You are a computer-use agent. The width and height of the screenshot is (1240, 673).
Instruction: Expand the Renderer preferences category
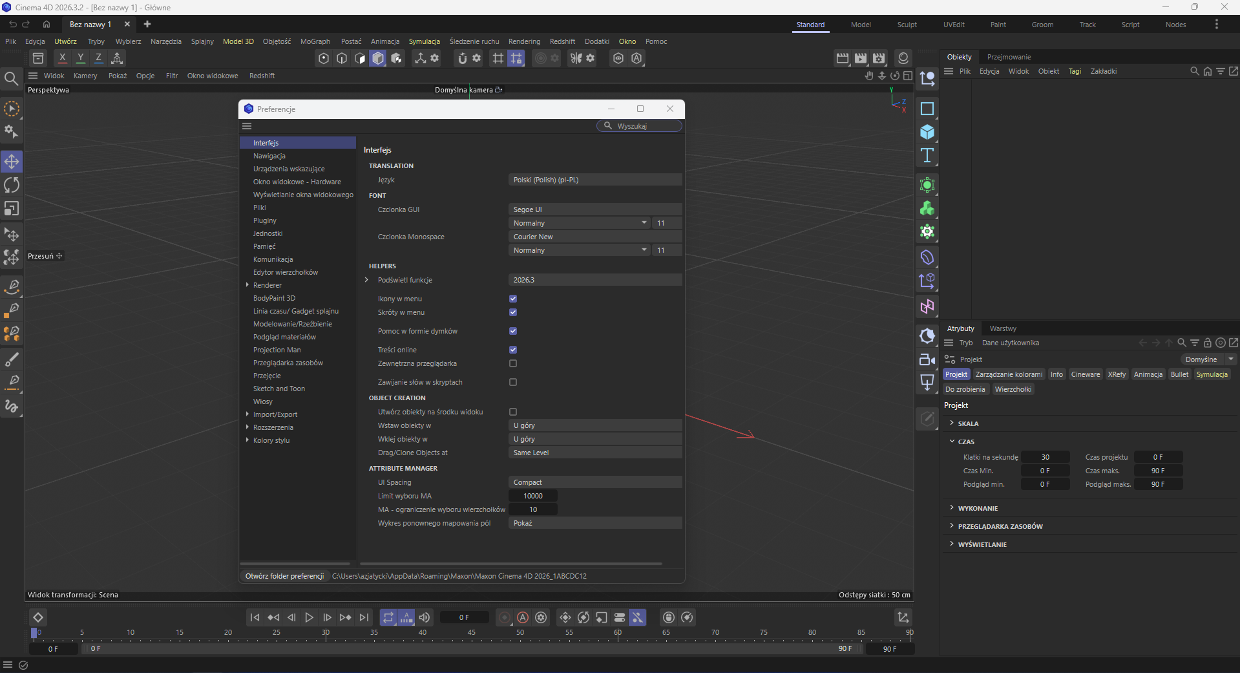click(x=247, y=285)
